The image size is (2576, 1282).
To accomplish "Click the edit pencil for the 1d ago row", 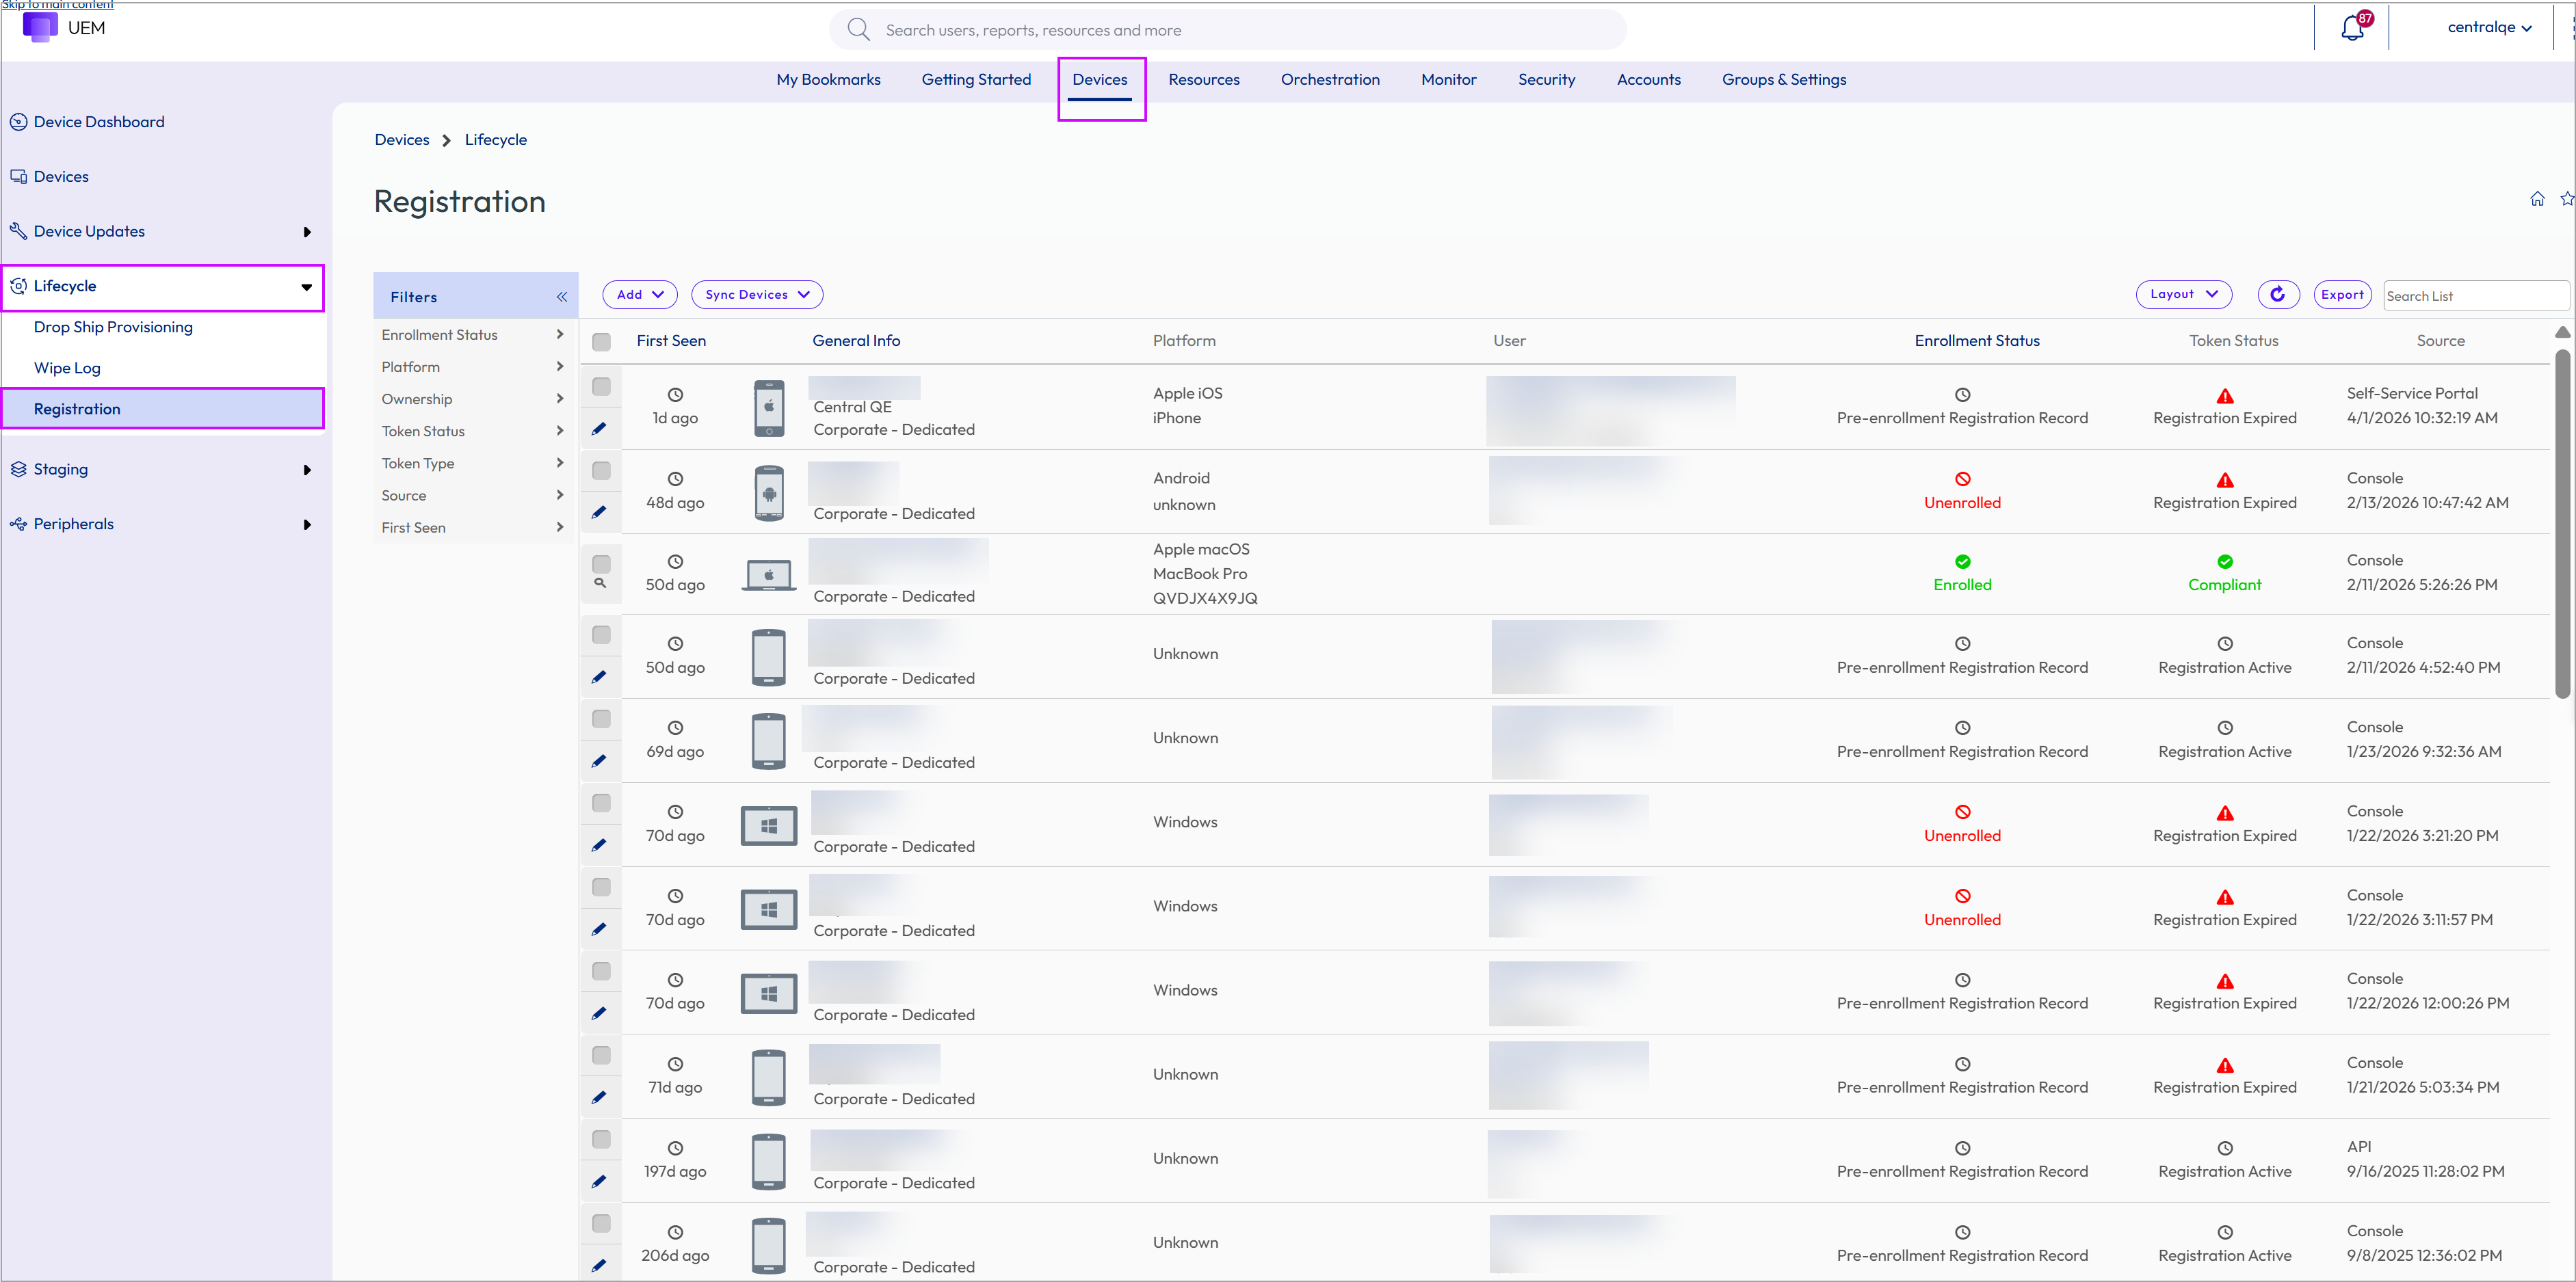I will tap(599, 429).
